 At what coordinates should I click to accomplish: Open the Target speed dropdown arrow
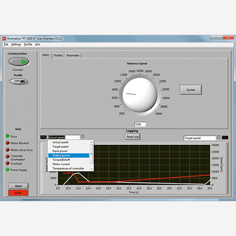click(x=218, y=137)
